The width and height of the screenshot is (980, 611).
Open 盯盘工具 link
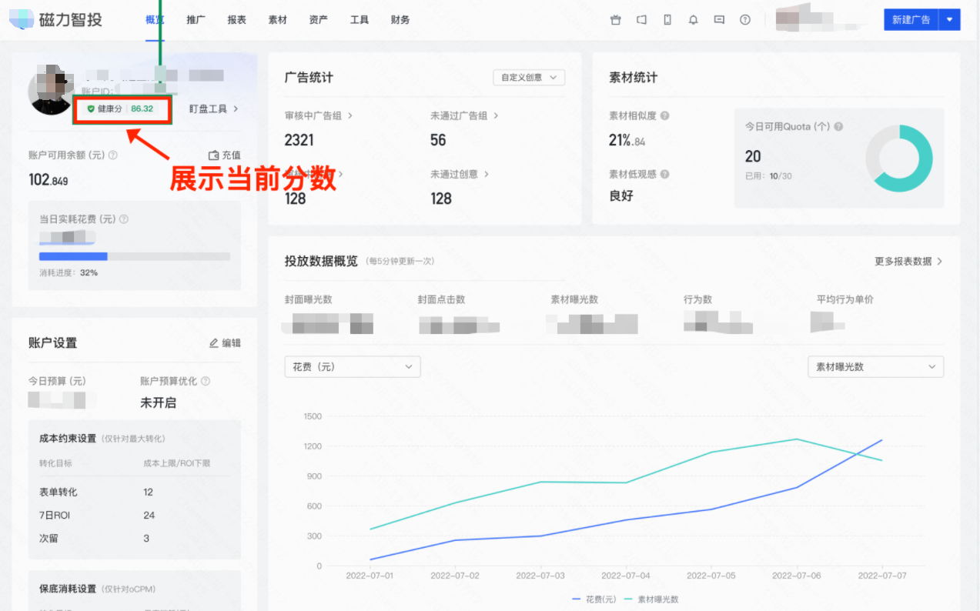pyautogui.click(x=213, y=109)
